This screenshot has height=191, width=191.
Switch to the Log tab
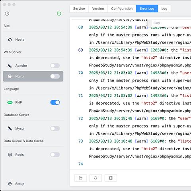coord(164,9)
